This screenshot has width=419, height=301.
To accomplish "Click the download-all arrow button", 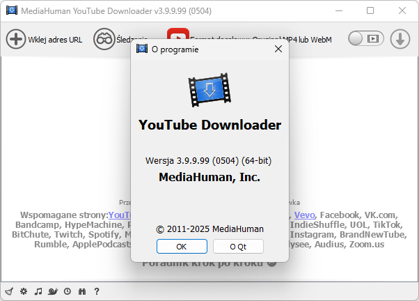I will pos(400,39).
